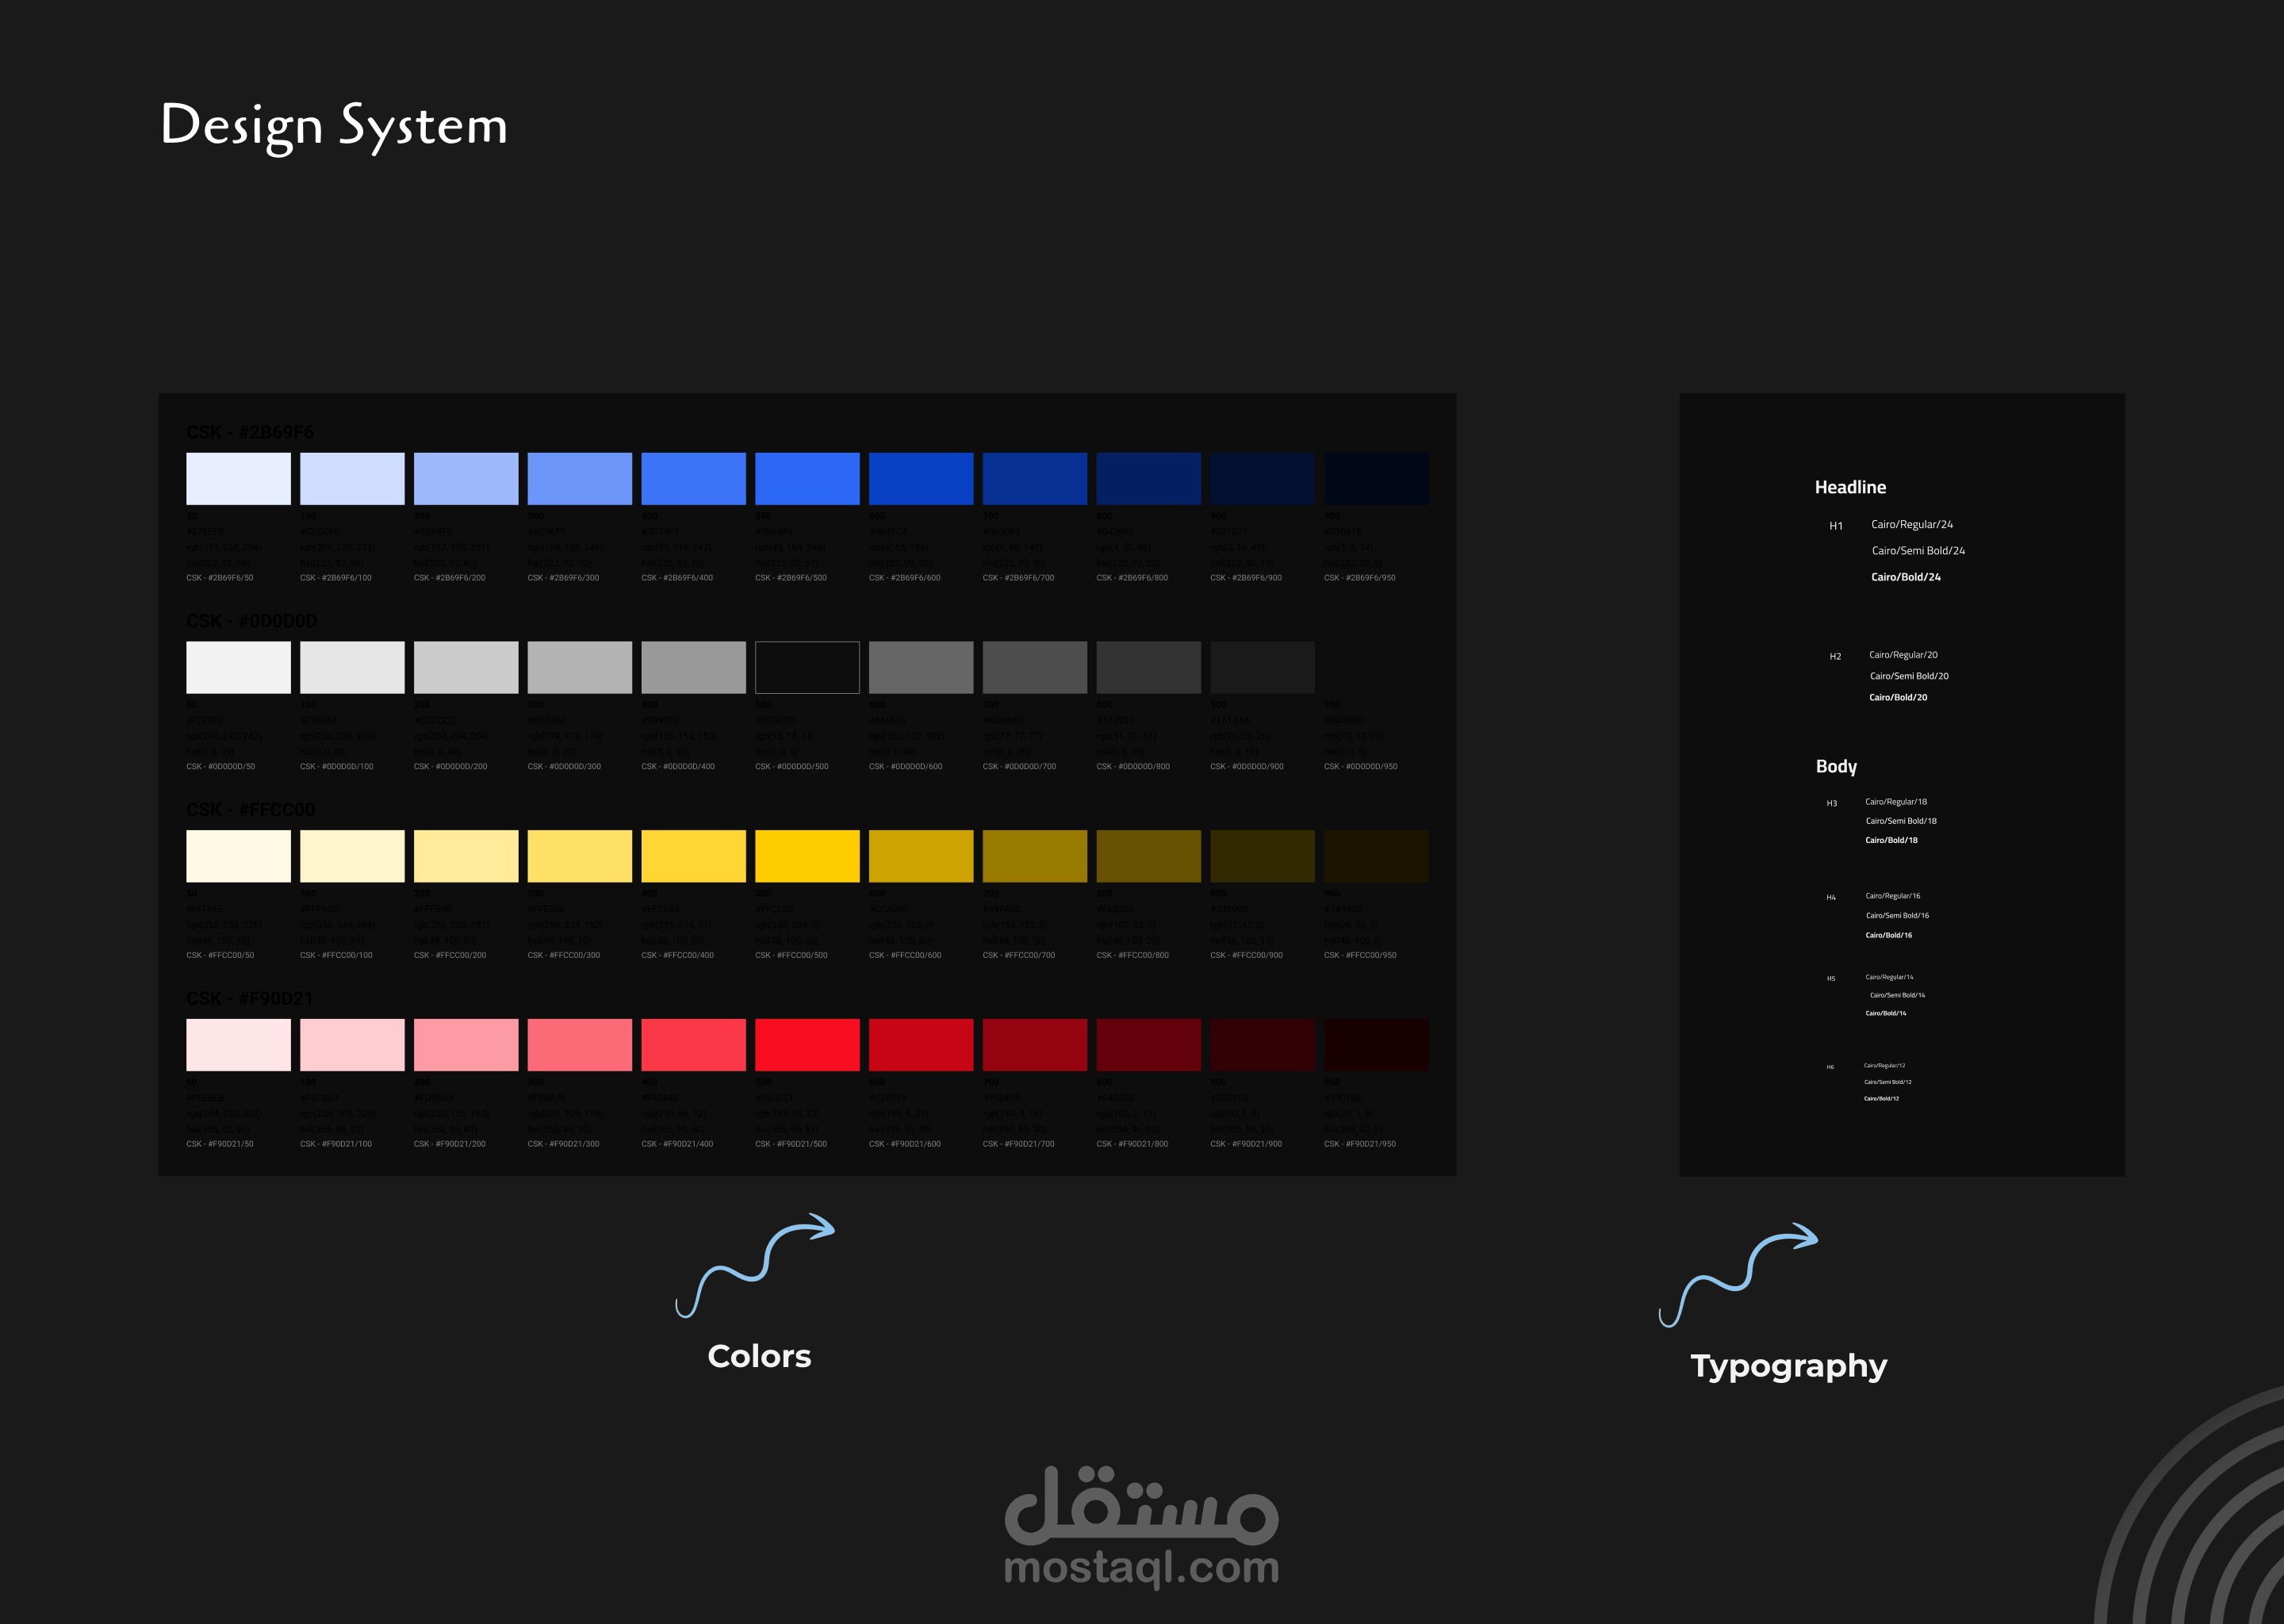Image resolution: width=2284 pixels, height=1624 pixels.
Task: Choose the outlined #0D0D0D/500 dark swatch
Action: [x=807, y=667]
